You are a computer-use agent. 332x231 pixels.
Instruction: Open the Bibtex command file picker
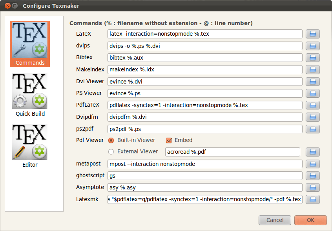coord(313,58)
